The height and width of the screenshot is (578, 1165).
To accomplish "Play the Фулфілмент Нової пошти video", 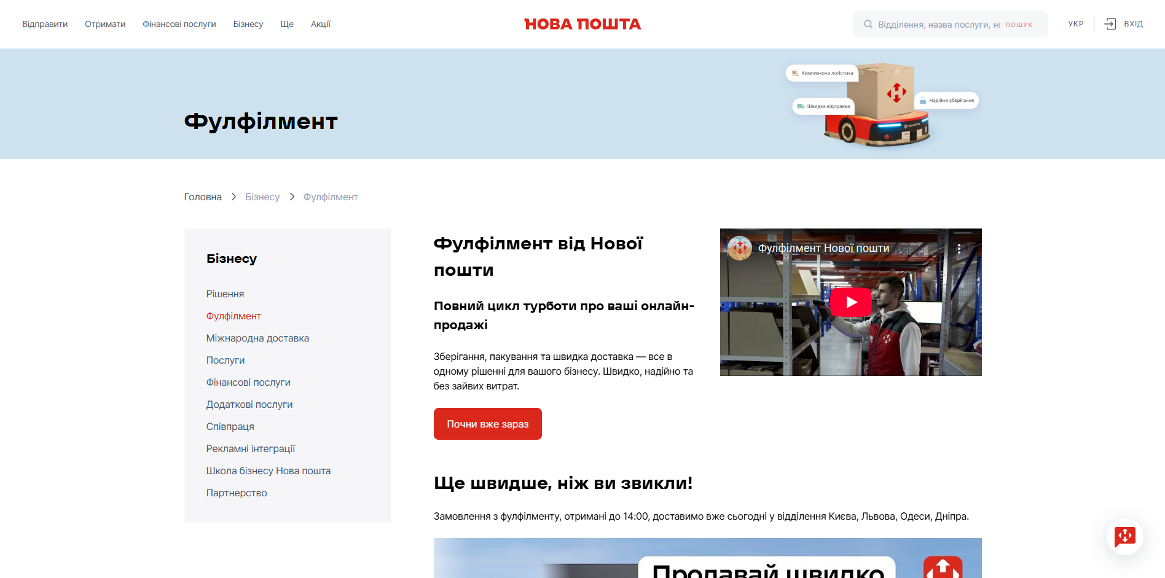I will 851,302.
